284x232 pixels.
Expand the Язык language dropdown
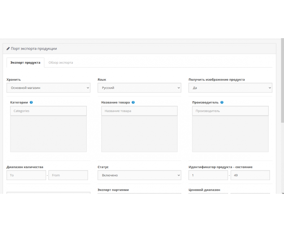[139, 88]
